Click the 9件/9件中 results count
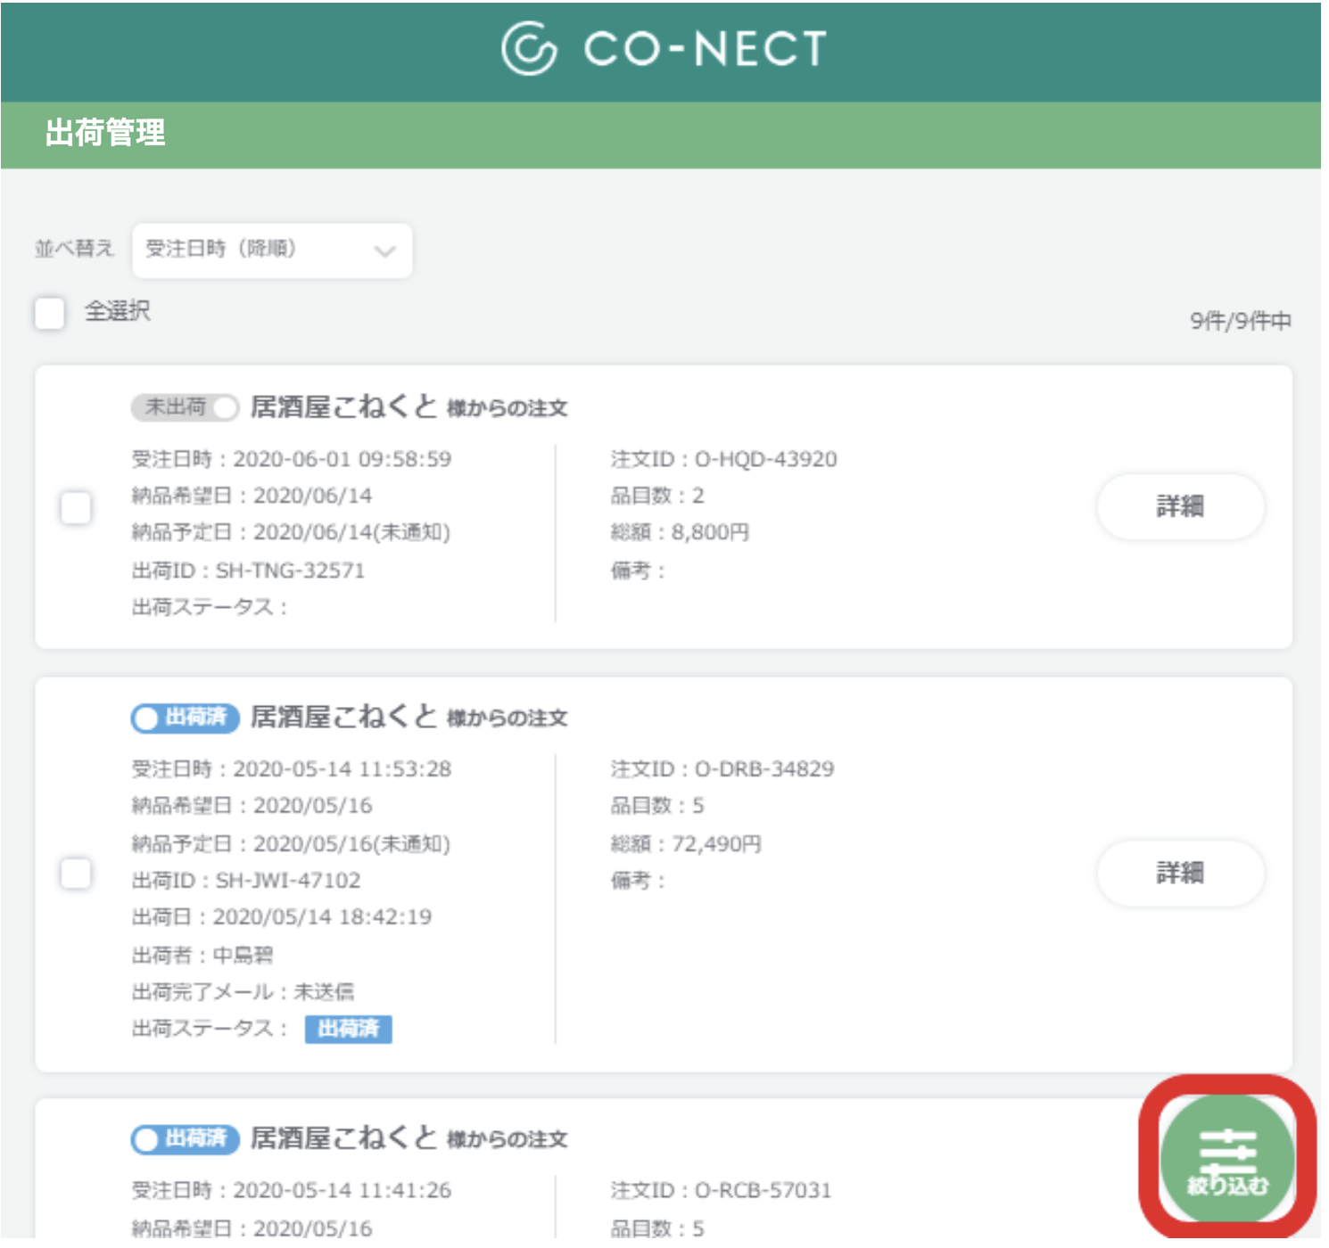This screenshot has height=1248, width=1329. 1241,321
